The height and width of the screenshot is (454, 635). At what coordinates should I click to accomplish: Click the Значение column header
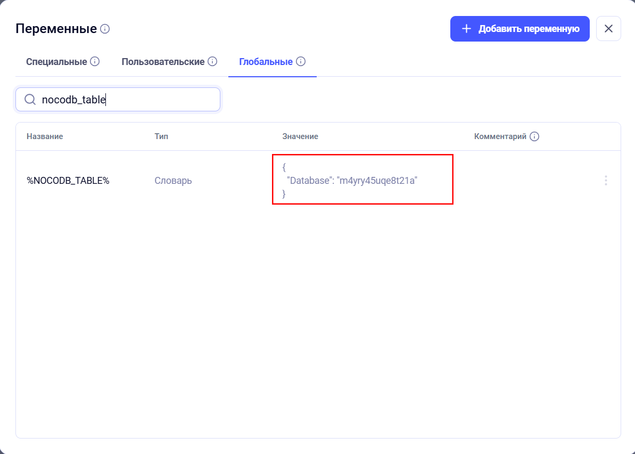point(300,136)
